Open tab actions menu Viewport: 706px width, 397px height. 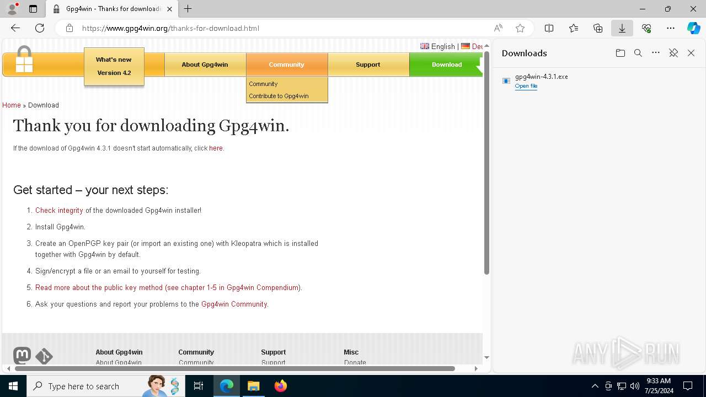point(33,9)
